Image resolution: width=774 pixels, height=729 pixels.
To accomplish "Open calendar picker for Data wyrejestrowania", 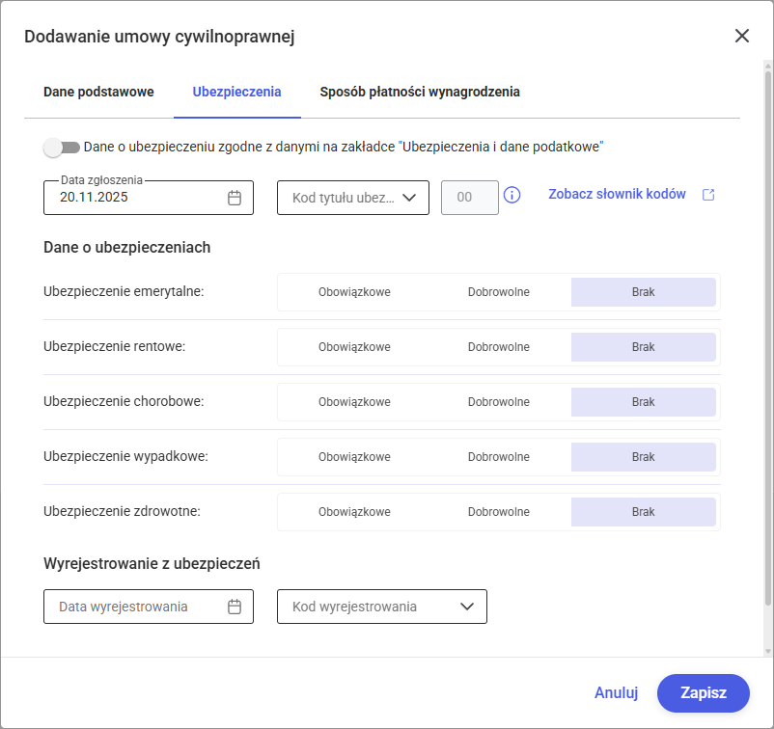I will 235,607.
